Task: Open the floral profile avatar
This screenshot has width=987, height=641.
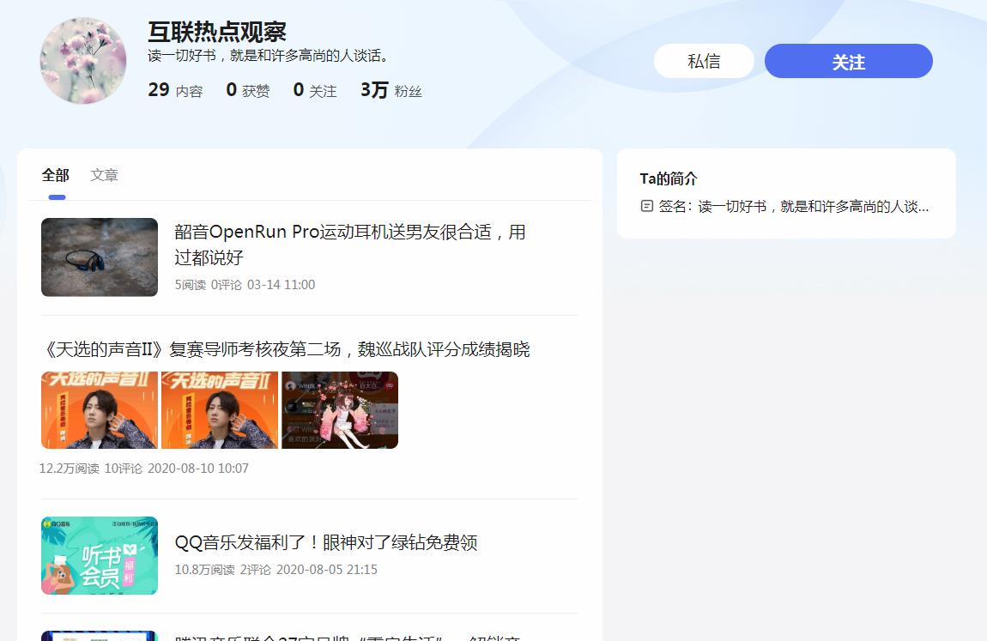Action: [83, 60]
